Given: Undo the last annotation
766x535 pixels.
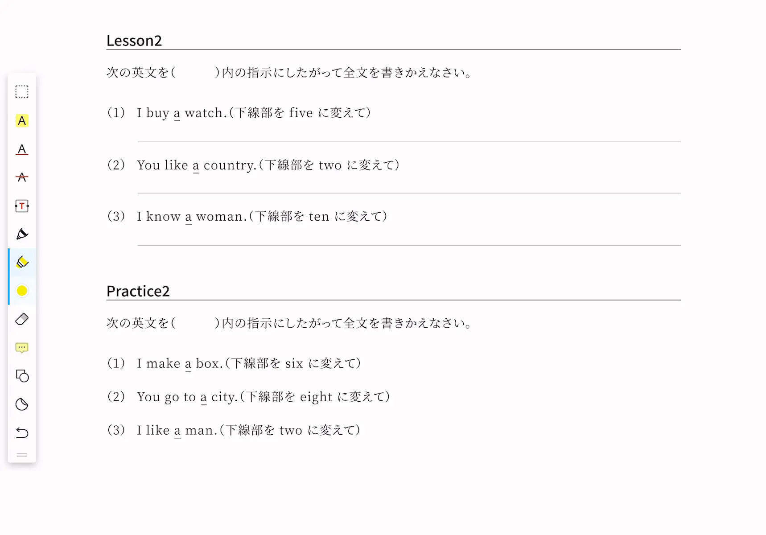Looking at the screenshot, I should click(x=22, y=433).
